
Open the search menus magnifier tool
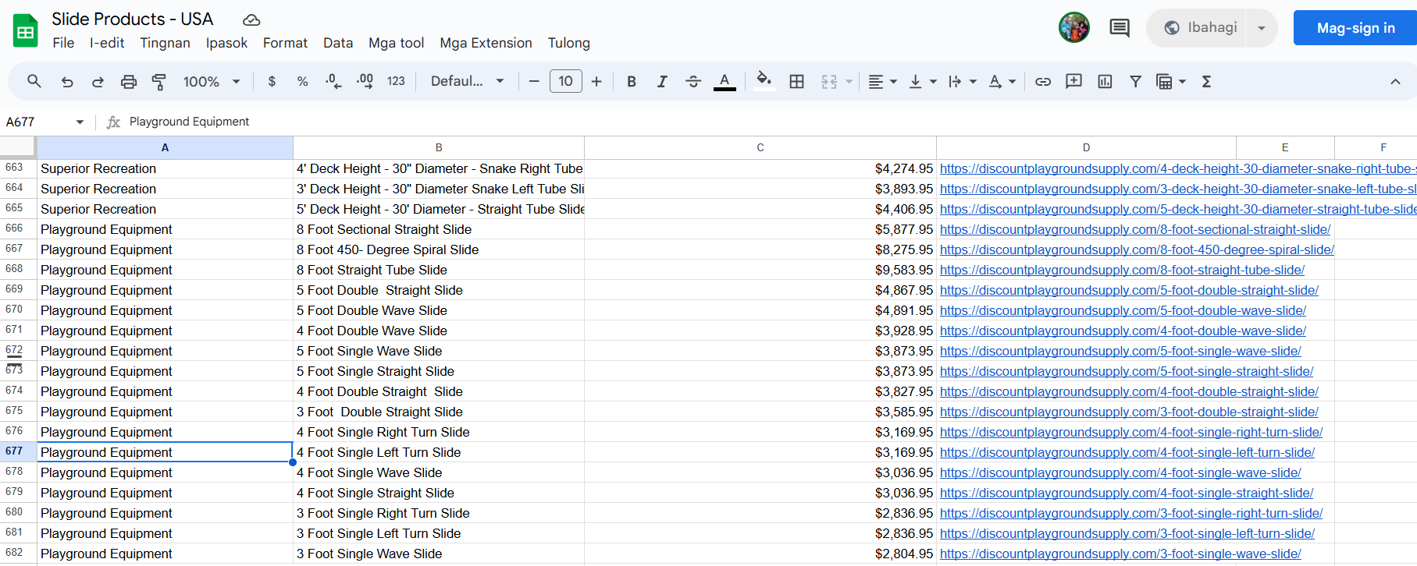pyautogui.click(x=34, y=81)
